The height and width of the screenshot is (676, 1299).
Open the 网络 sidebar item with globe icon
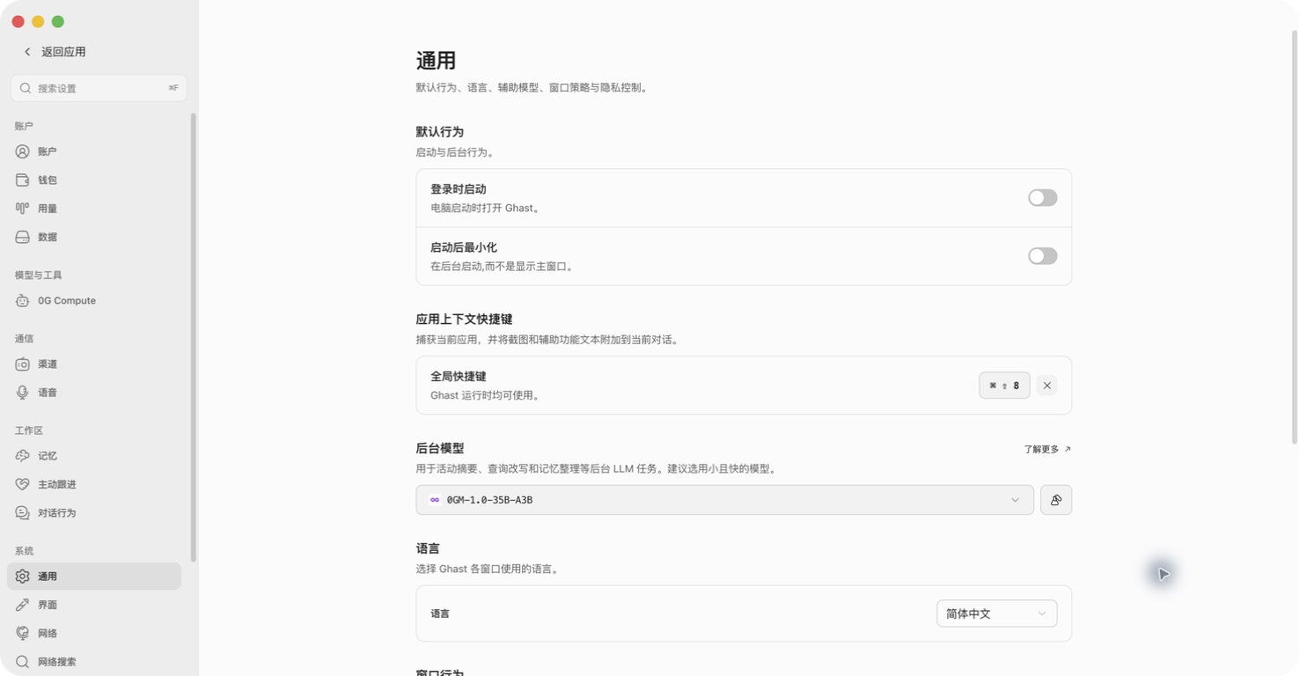coord(94,633)
